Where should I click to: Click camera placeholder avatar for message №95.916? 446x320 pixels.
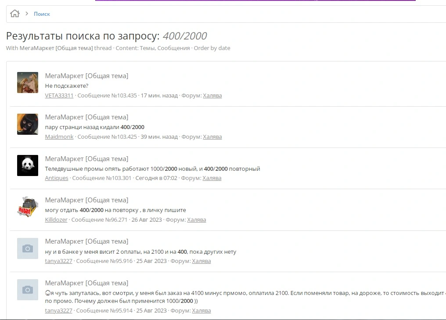(x=28, y=248)
